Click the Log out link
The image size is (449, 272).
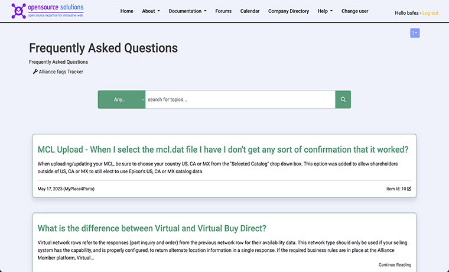tap(430, 13)
